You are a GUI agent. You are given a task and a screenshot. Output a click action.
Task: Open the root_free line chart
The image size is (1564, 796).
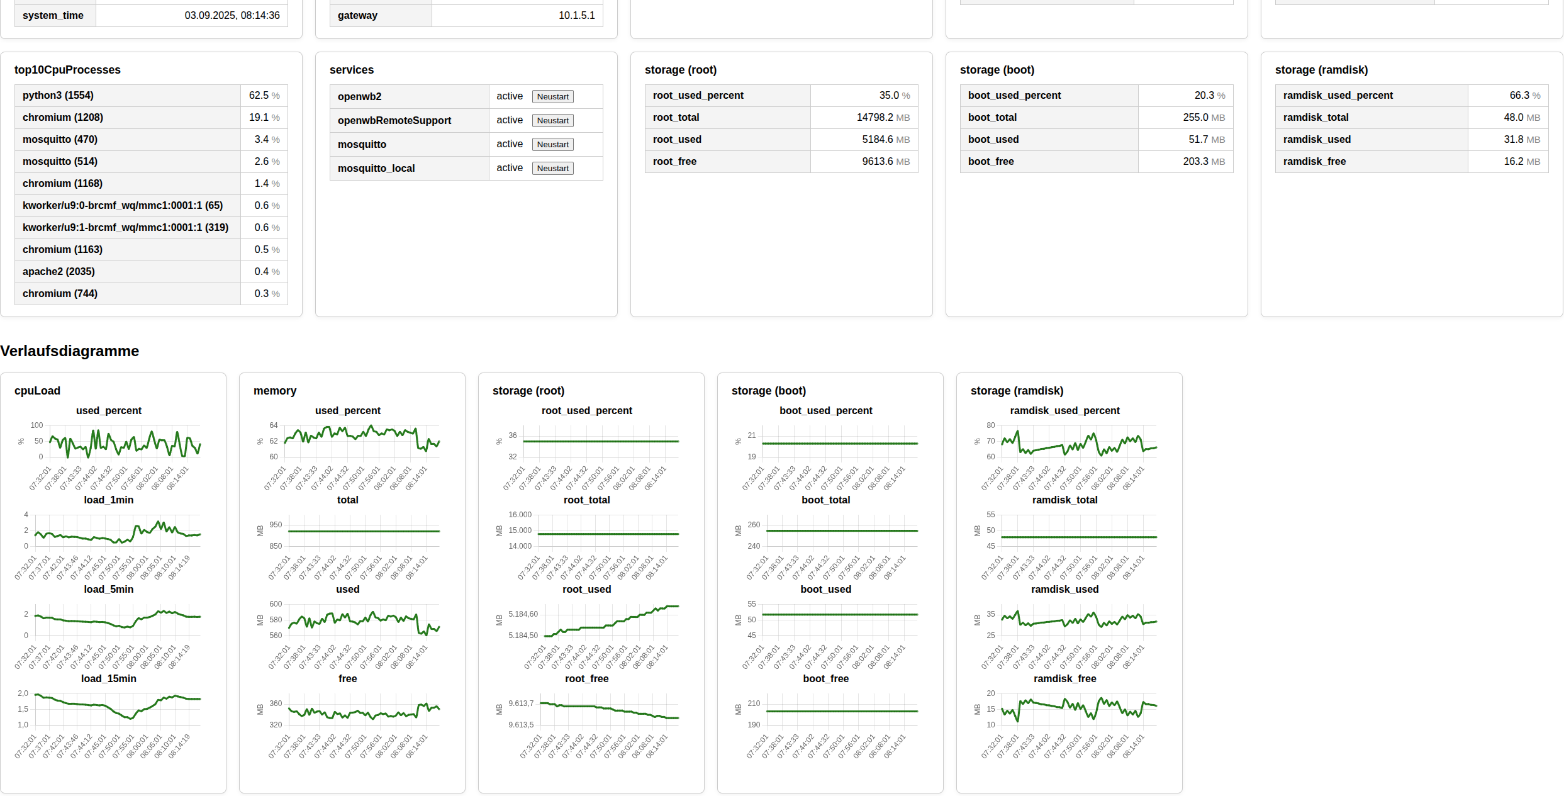pos(608,711)
